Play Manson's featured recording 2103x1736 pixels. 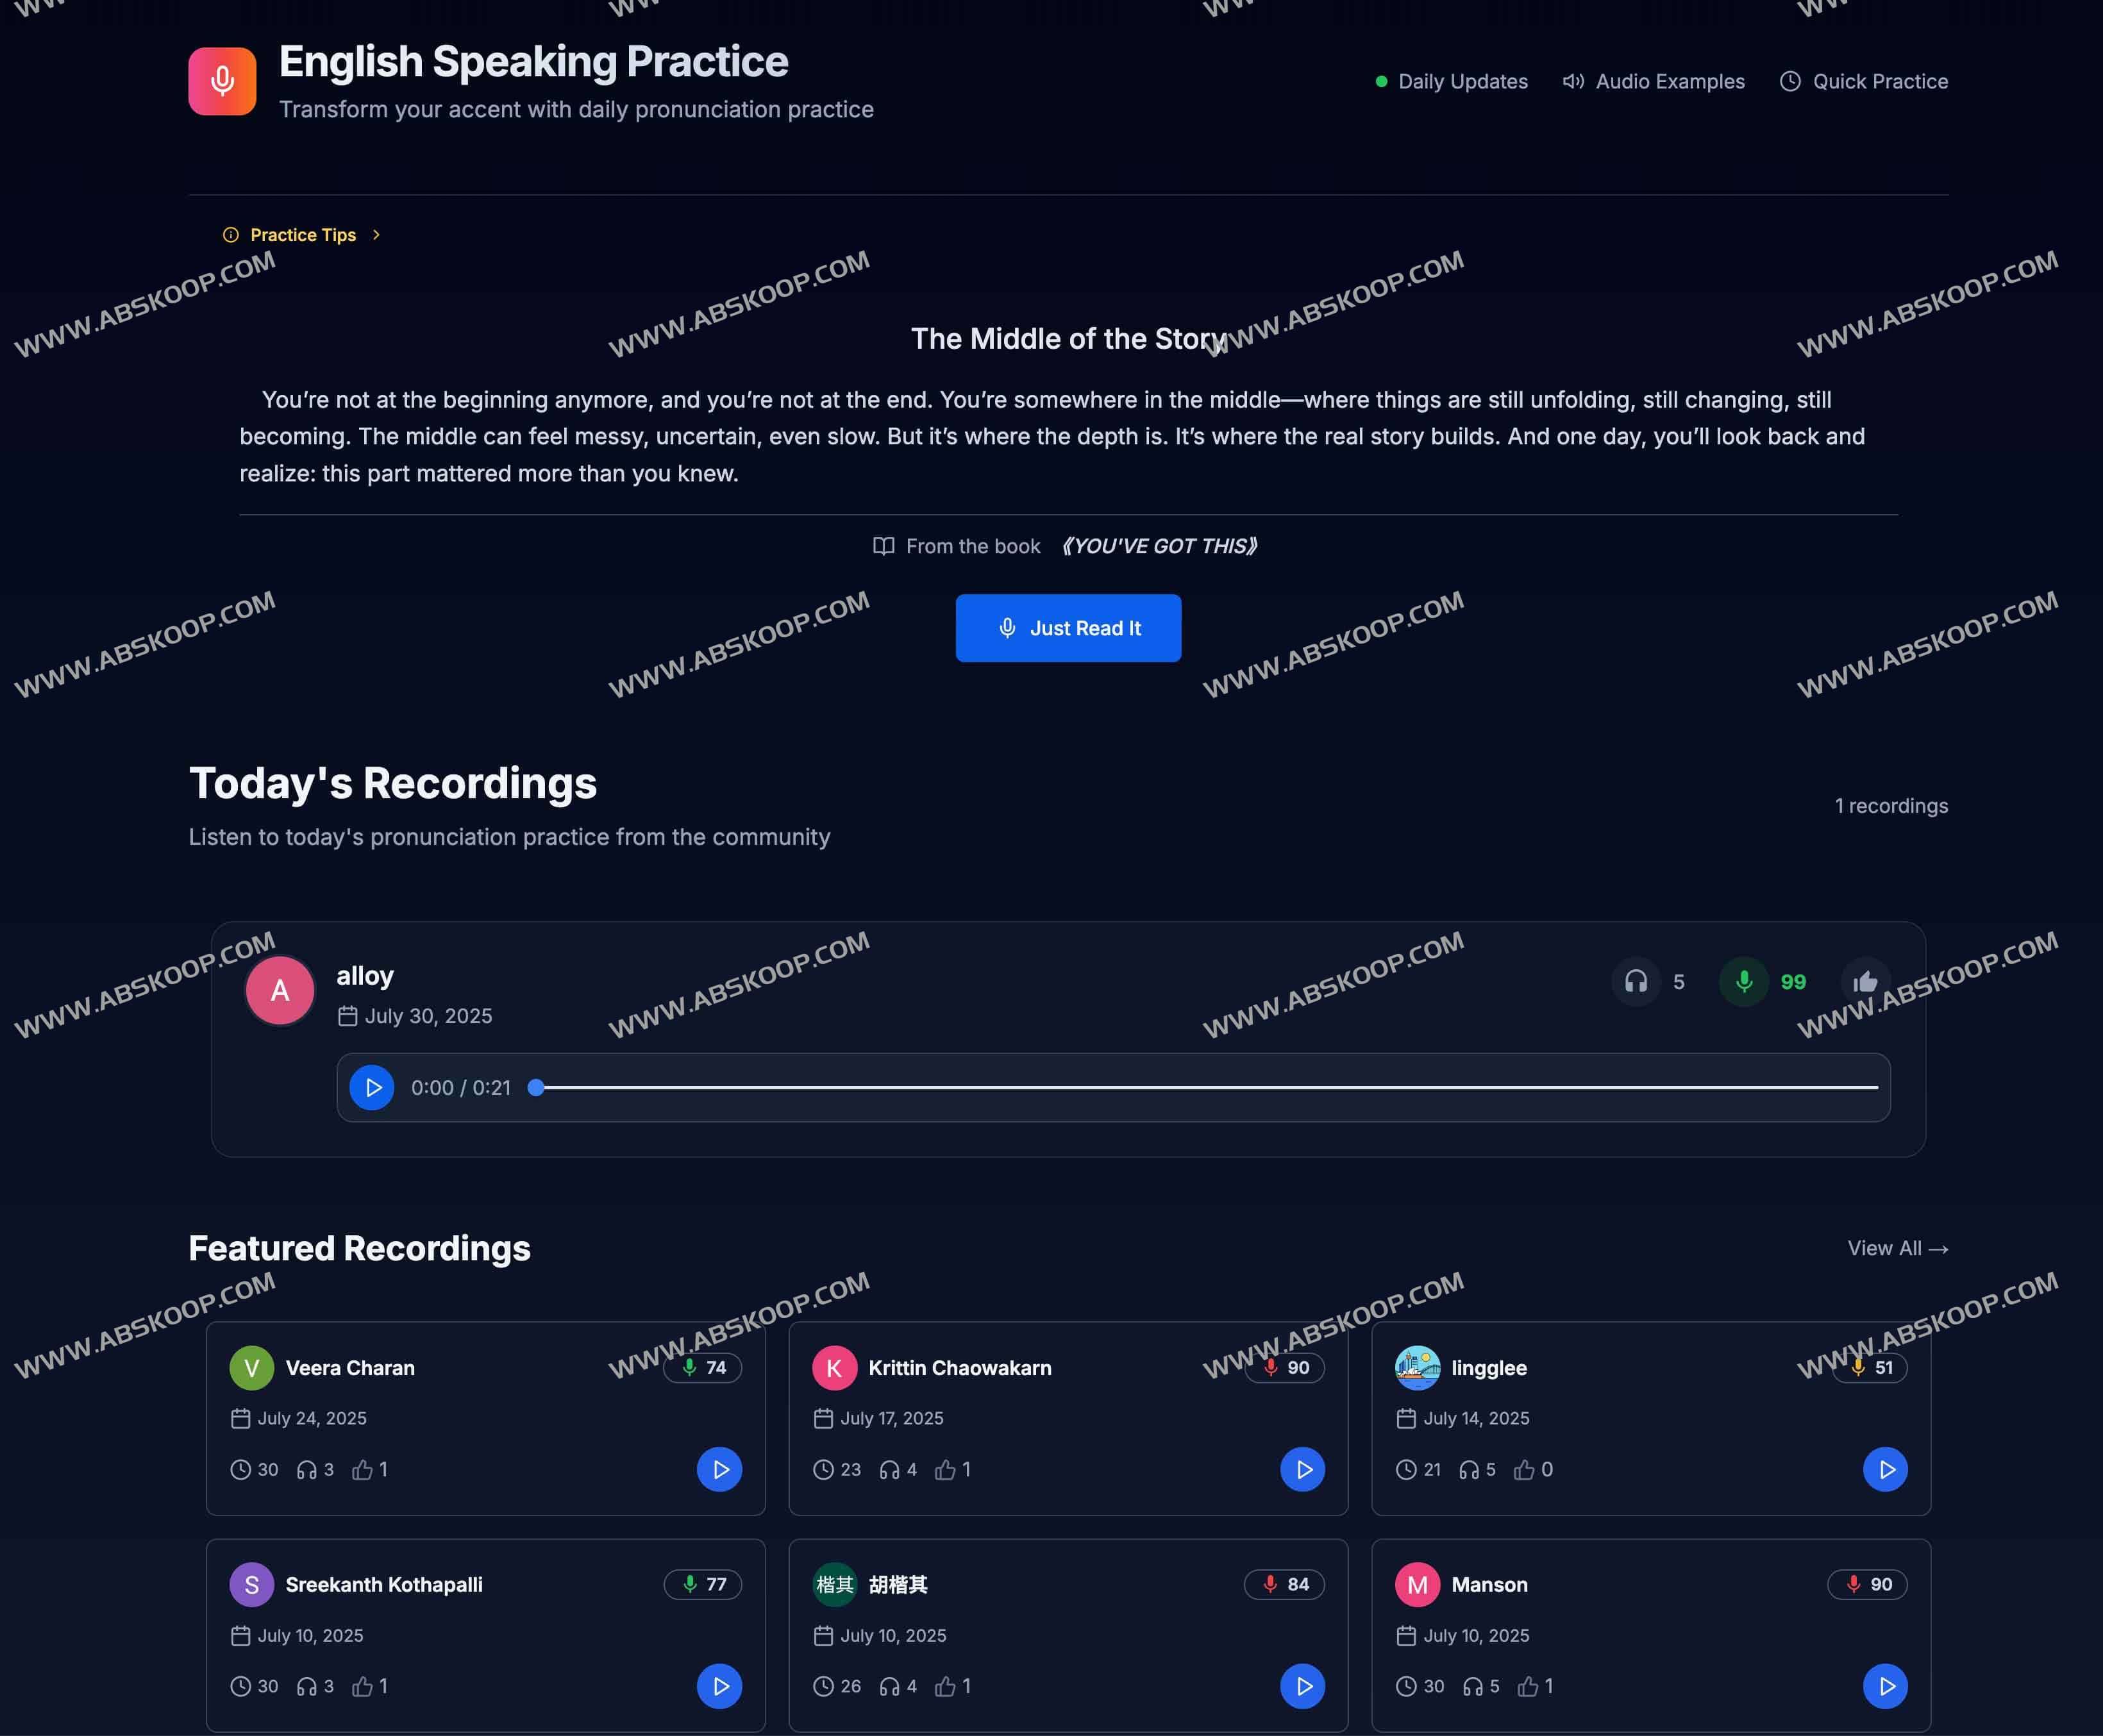(1885, 1686)
